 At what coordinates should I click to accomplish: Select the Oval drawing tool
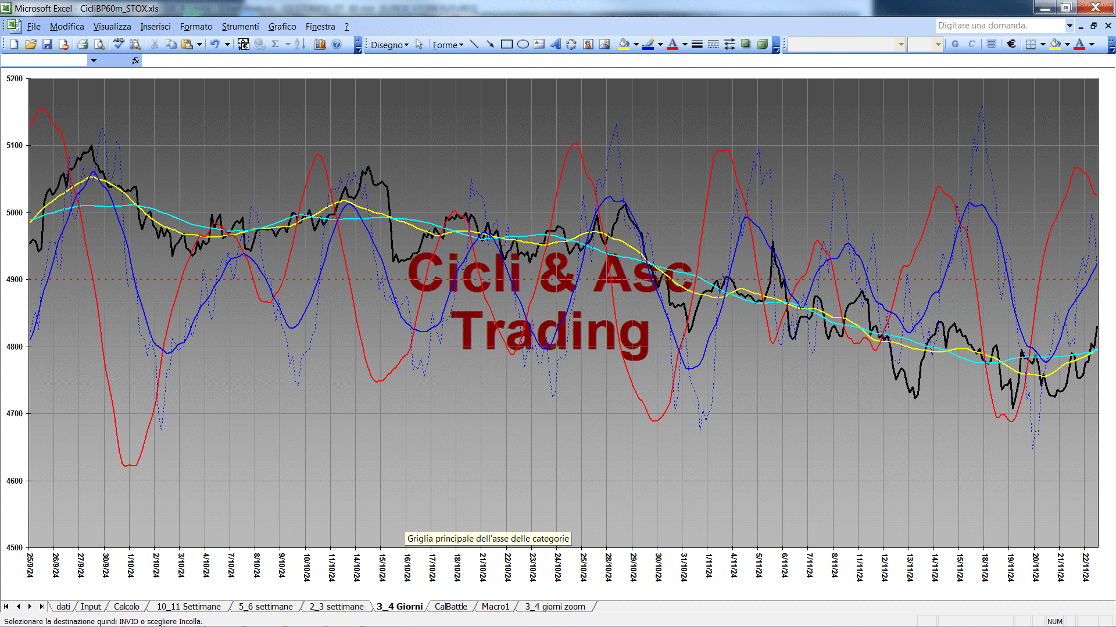(523, 44)
